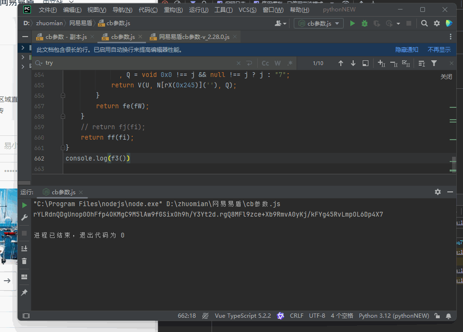Click 不再显示 link in notification banner
This screenshot has width=463, height=332.
pyautogui.click(x=439, y=49)
